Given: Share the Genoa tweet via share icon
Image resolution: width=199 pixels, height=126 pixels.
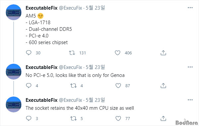Looking at the screenshot, I should tap(163, 86).
